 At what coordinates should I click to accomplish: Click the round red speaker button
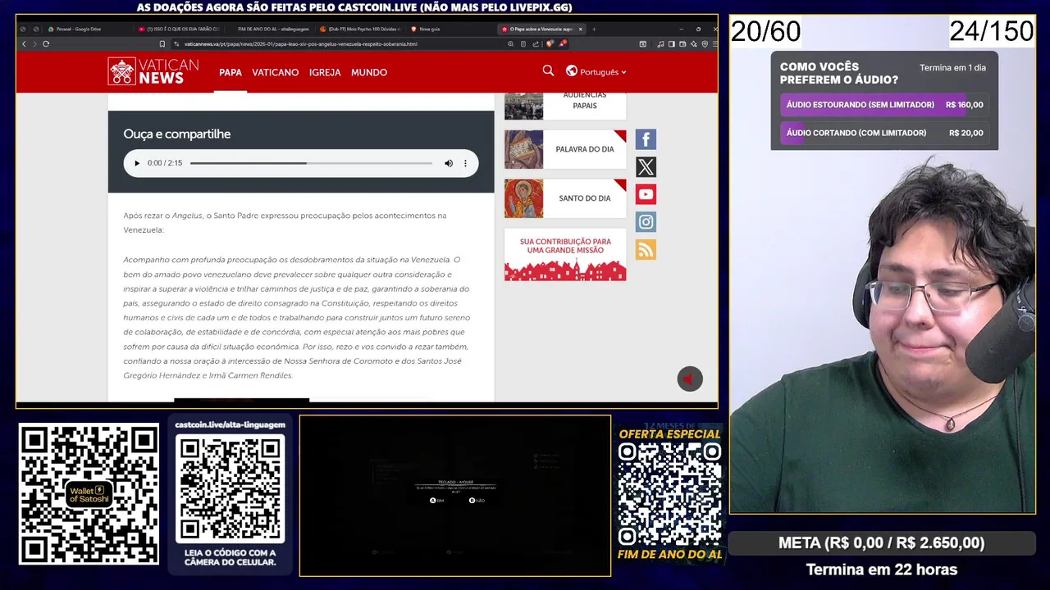point(690,379)
